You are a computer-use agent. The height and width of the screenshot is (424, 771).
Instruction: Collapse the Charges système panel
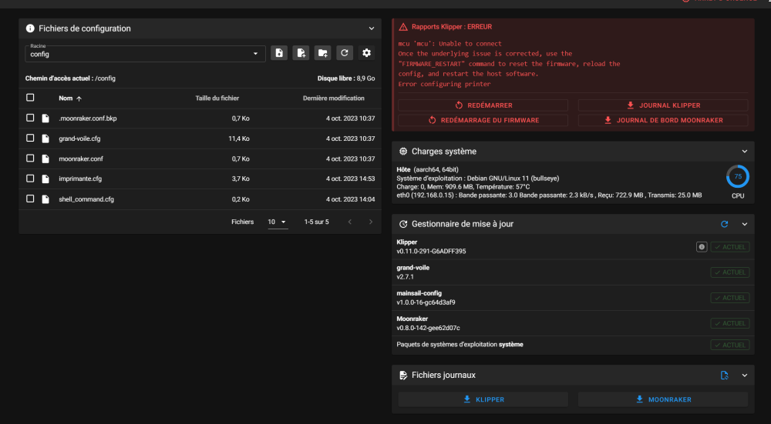pos(745,152)
